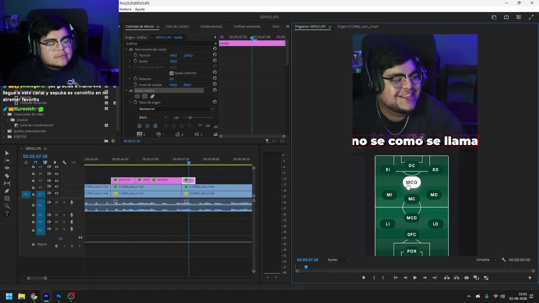Select the Selection arrow tool
The width and height of the screenshot is (539, 303).
[x=7, y=153]
